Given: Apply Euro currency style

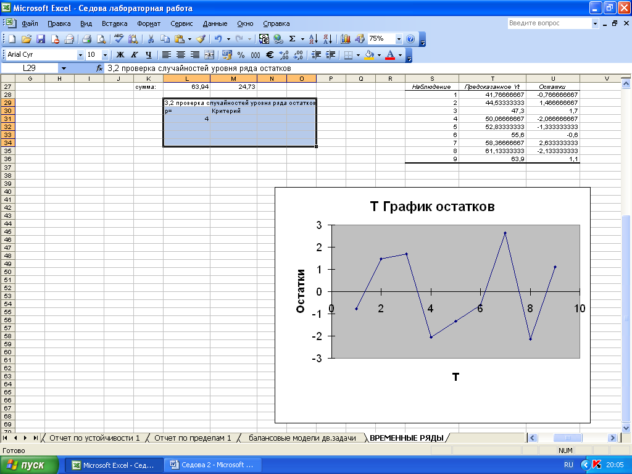Looking at the screenshot, I should [x=270, y=55].
